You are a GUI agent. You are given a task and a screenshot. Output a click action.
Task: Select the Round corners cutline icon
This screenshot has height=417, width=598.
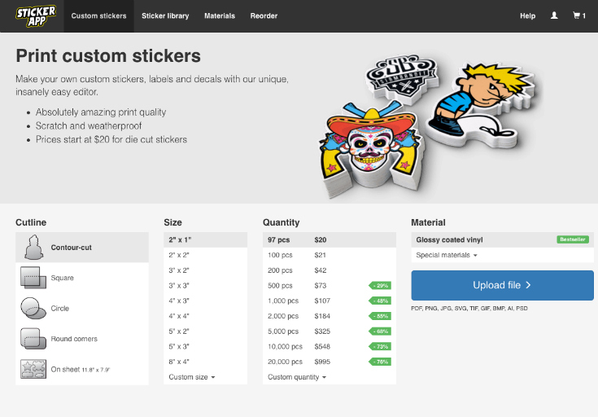click(x=33, y=339)
